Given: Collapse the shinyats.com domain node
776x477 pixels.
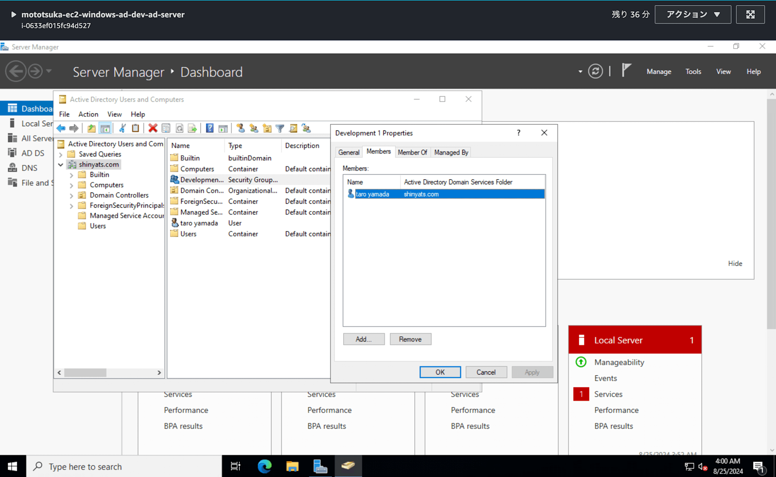Looking at the screenshot, I should click(x=61, y=165).
